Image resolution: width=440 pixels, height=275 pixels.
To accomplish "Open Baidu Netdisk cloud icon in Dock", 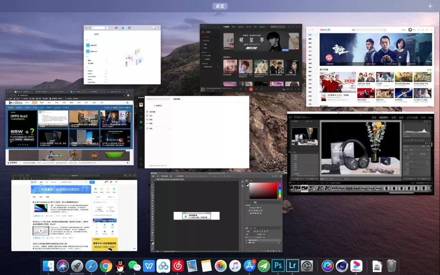I will click(163, 266).
